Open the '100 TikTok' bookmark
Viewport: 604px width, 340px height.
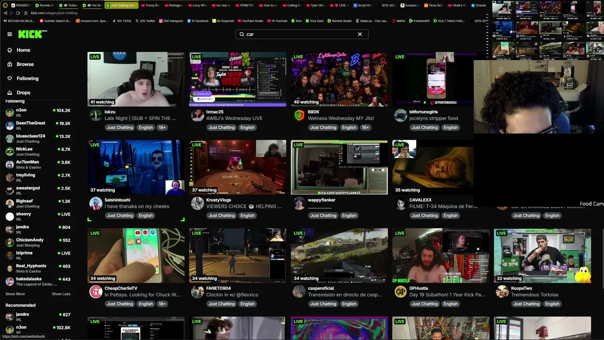tap(122, 21)
